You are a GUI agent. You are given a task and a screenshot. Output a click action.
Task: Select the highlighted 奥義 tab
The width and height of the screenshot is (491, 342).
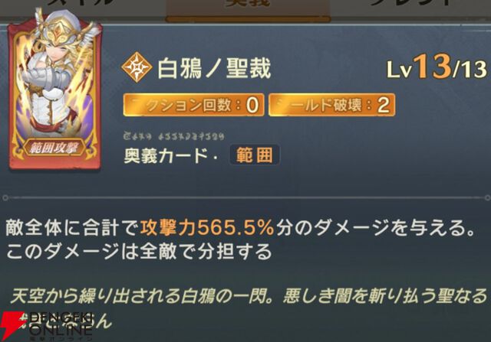point(248,8)
